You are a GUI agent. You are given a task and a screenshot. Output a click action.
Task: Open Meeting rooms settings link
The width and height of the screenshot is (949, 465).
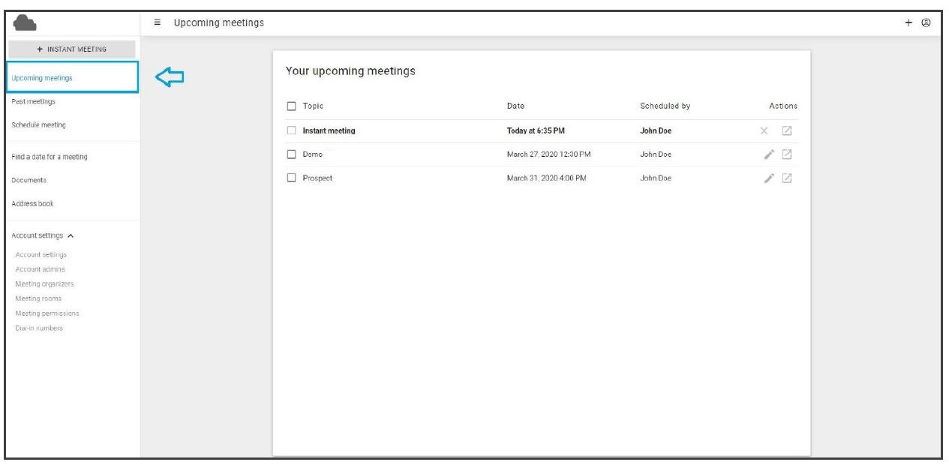click(38, 298)
